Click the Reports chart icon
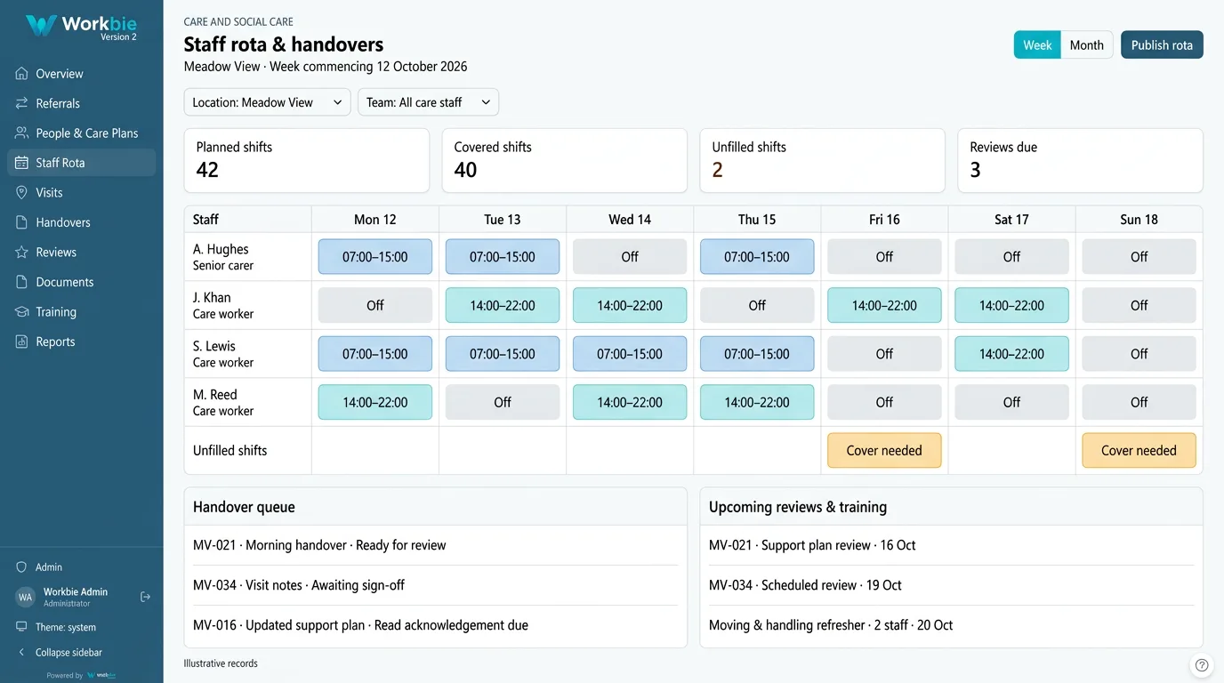The height and width of the screenshot is (683, 1224). [22, 341]
